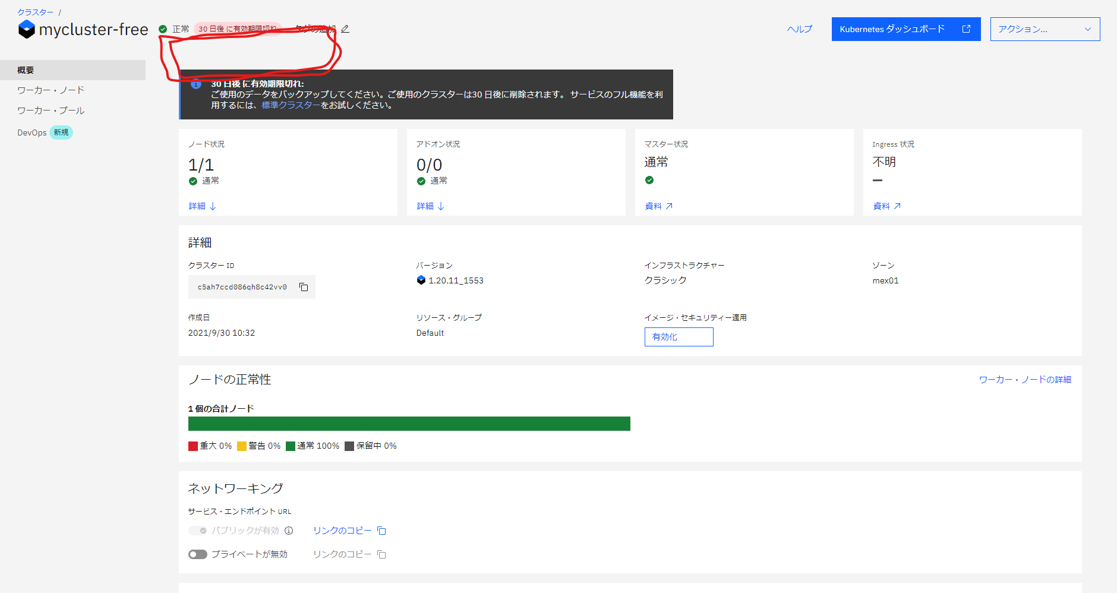Click the mycluster-free cluster hexagon icon
This screenshot has width=1117, height=593.
click(27, 29)
